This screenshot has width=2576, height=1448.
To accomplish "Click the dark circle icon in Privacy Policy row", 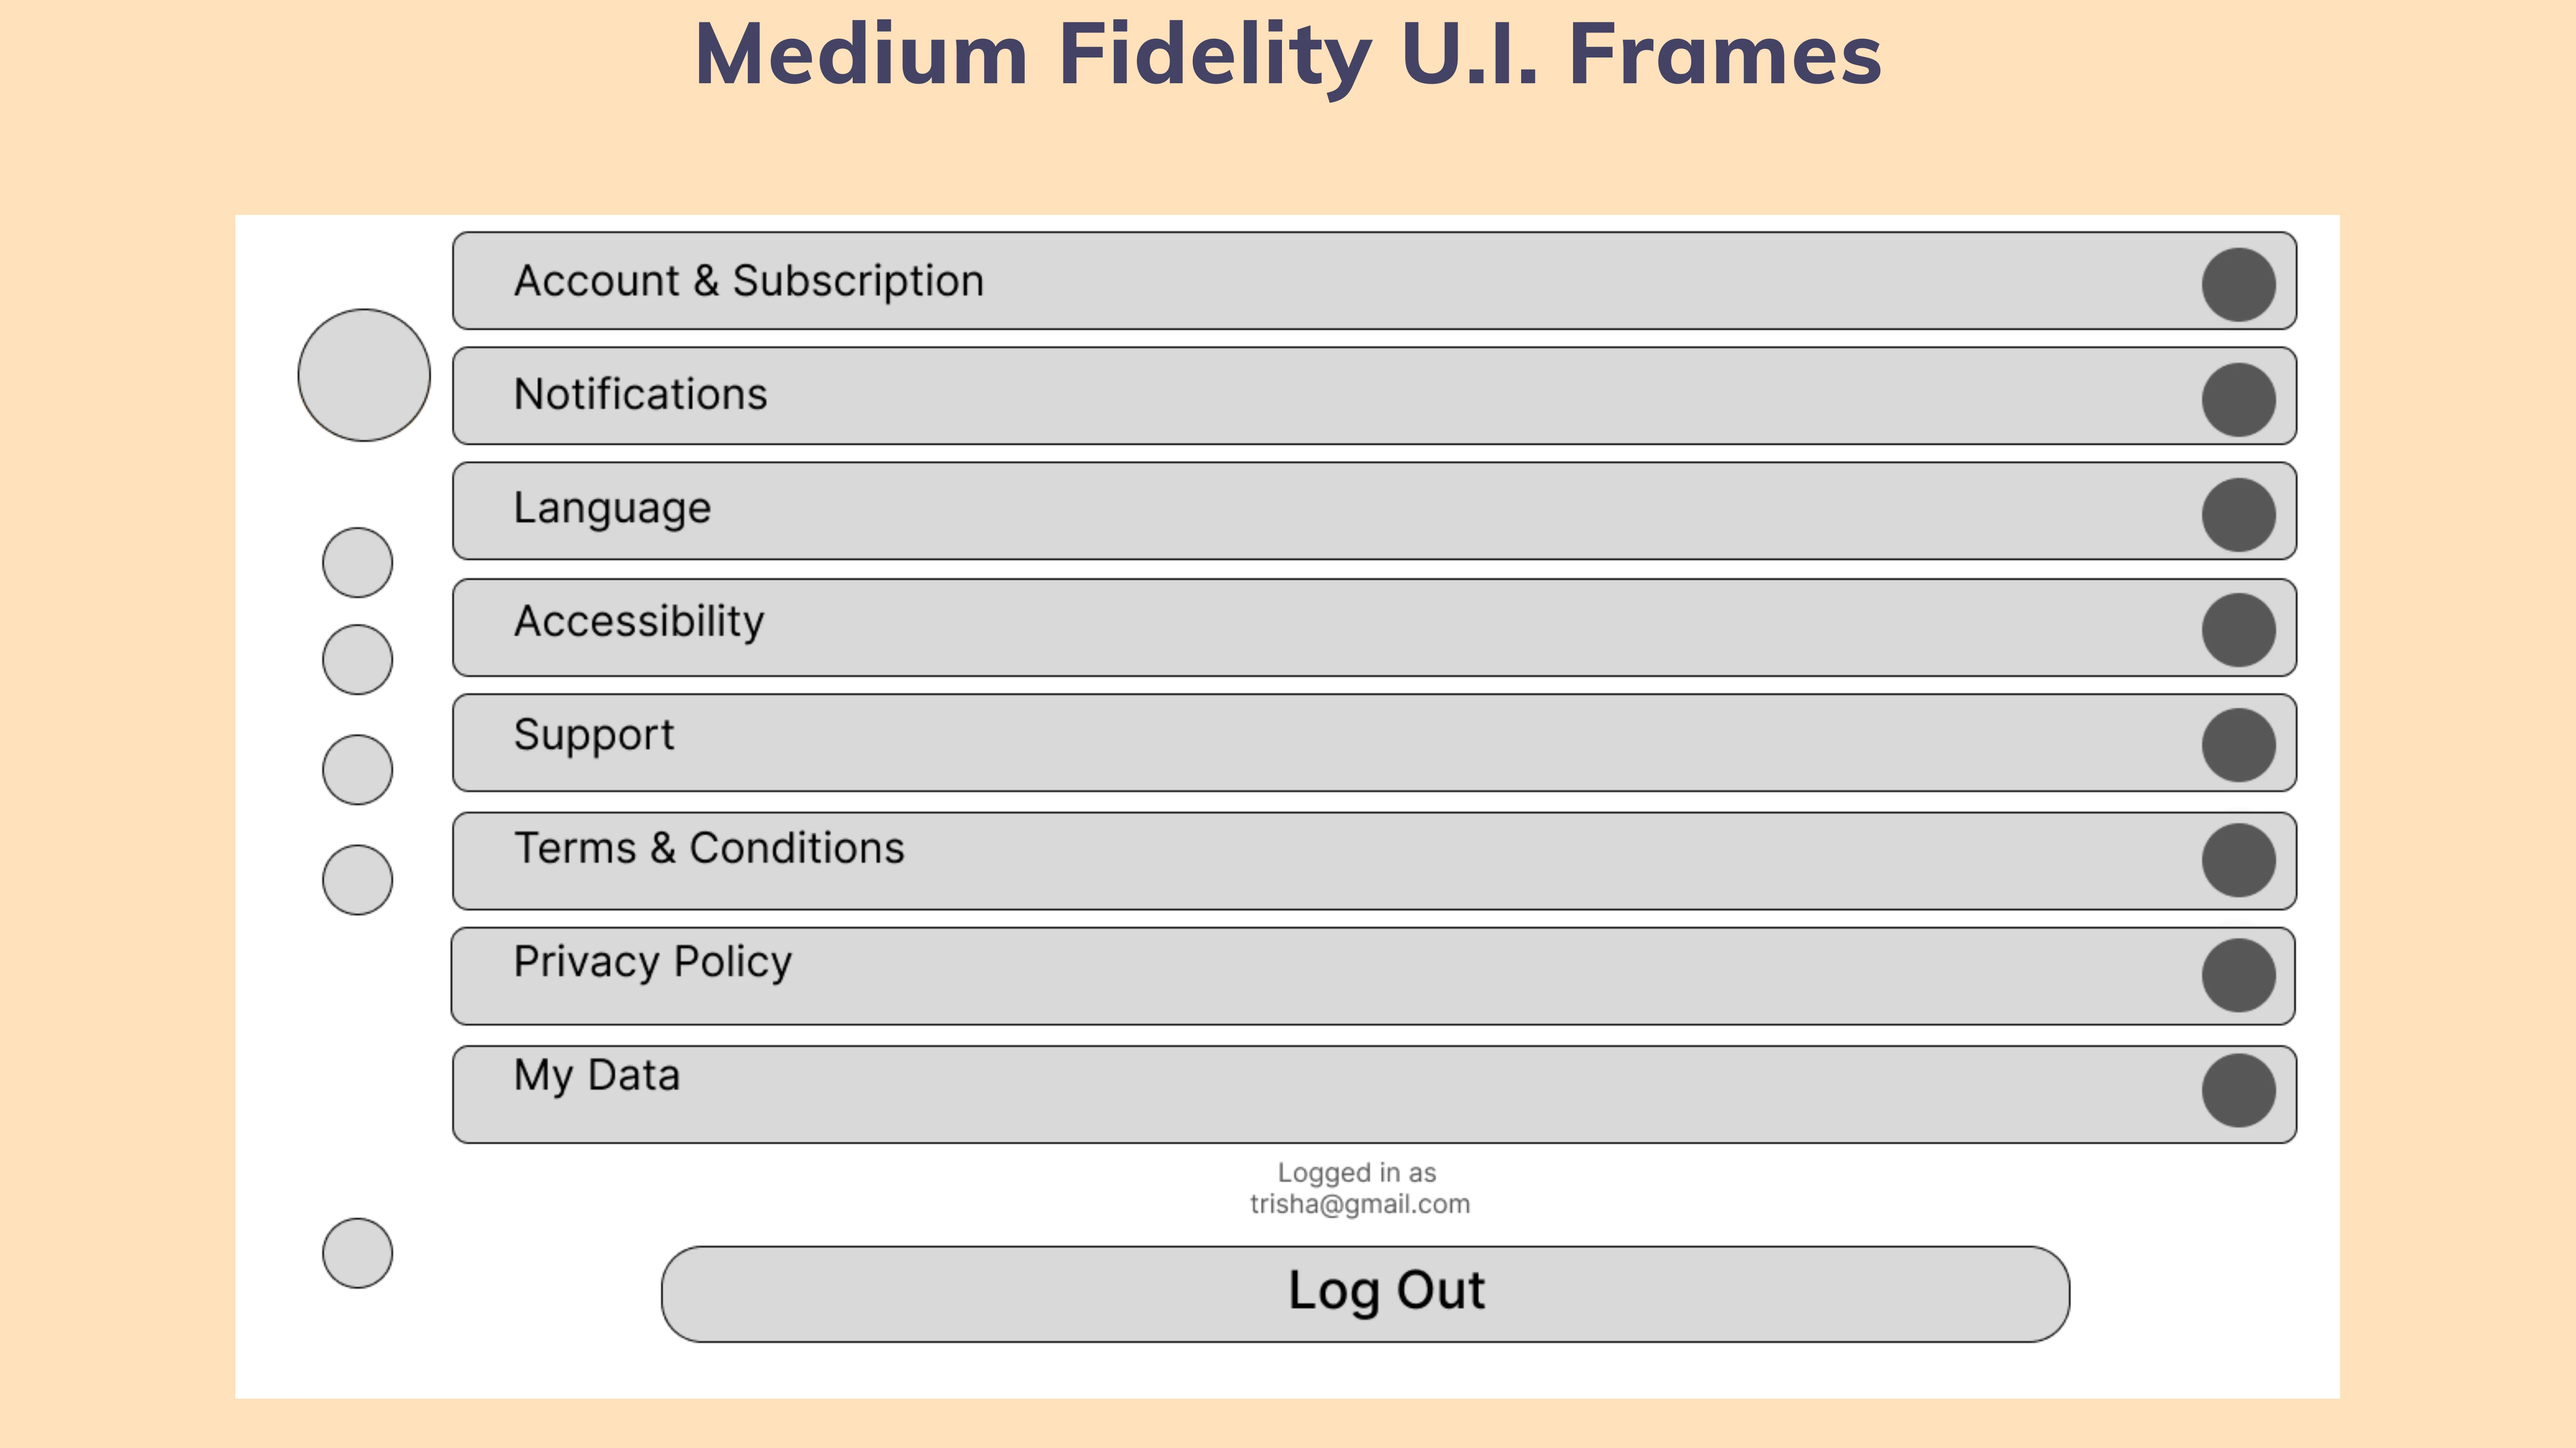I will coord(2238,975).
